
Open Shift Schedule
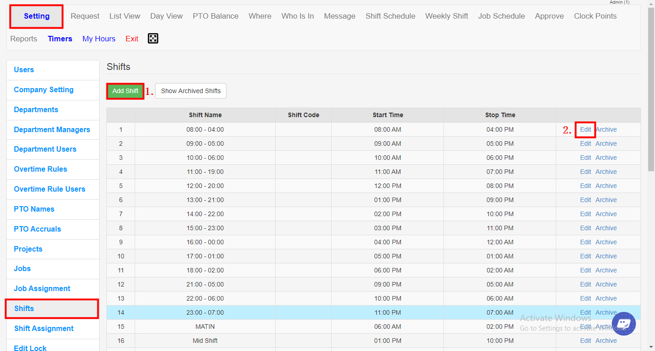pos(390,16)
